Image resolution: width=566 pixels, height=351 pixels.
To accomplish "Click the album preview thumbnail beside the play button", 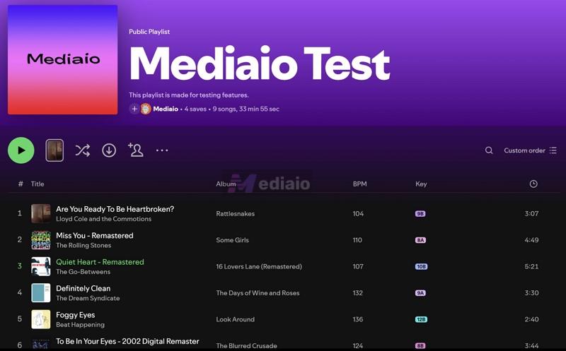I will [x=54, y=150].
